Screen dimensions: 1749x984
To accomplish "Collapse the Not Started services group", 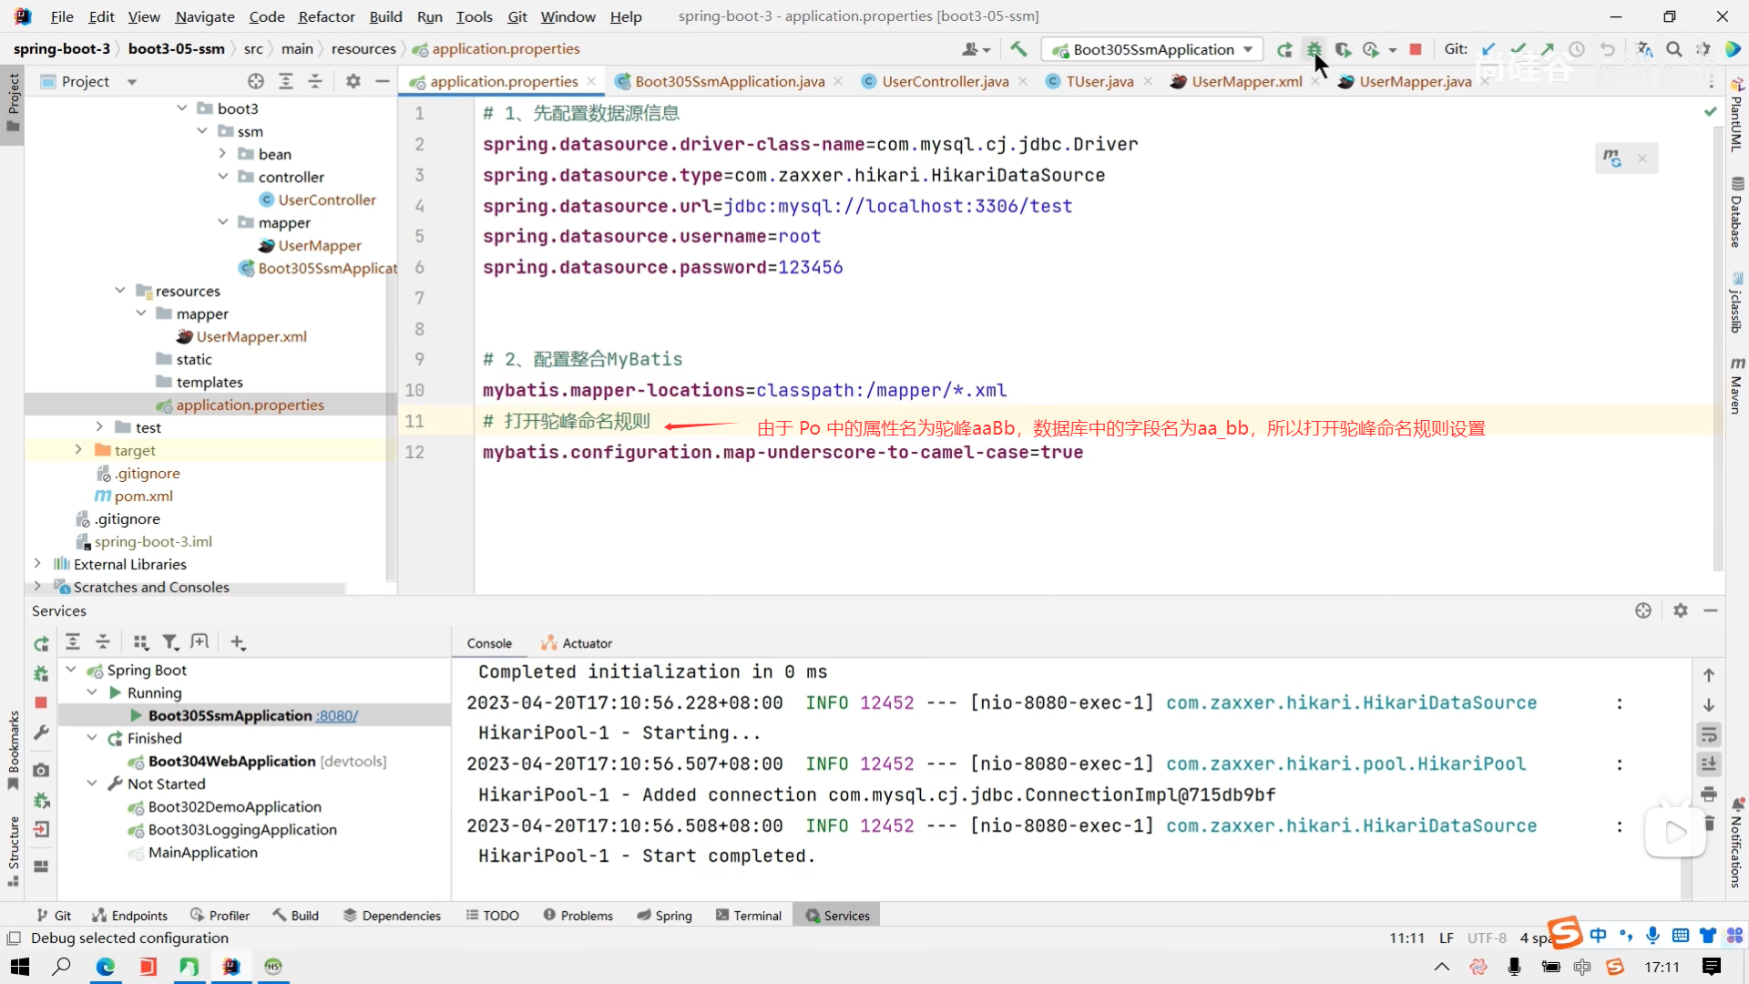I will point(92,784).
